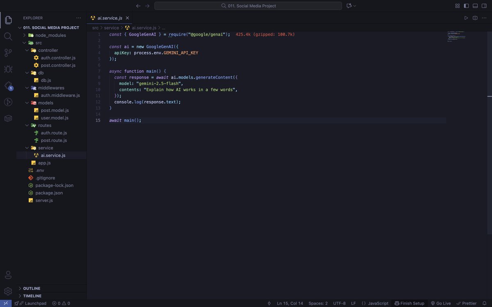
Task: Open the Run and Debug view
Action: (8, 69)
